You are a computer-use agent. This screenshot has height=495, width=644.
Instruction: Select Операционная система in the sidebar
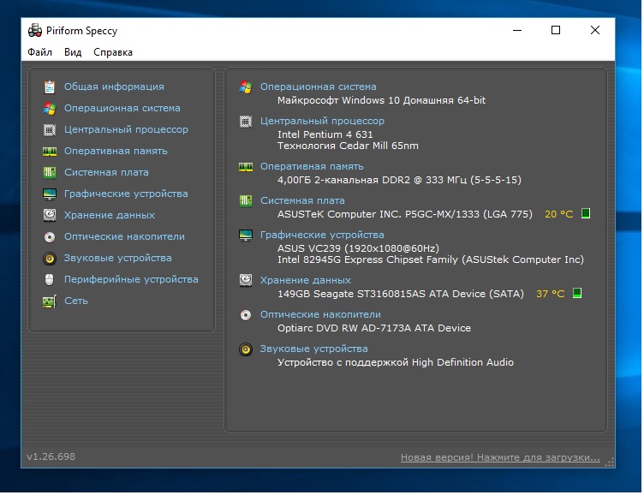tap(122, 108)
